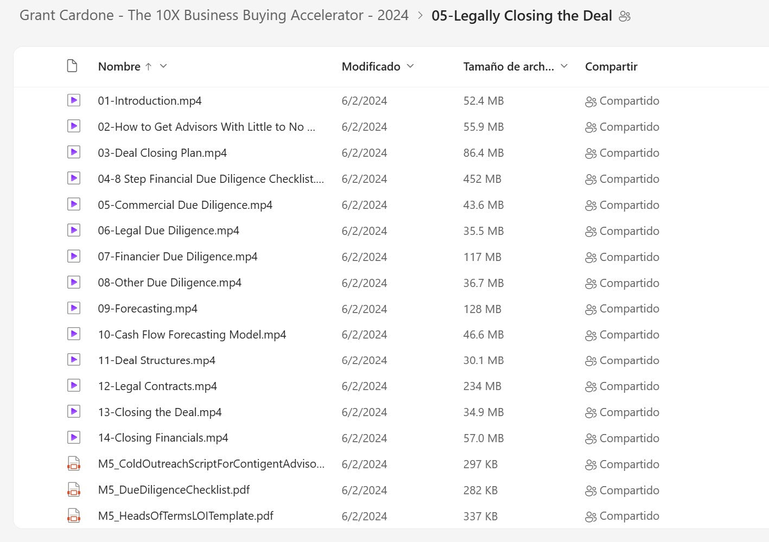Click PDF icon for M5_DueDiligenceChecklist.pdf
This screenshot has height=542, width=769.
[74, 490]
